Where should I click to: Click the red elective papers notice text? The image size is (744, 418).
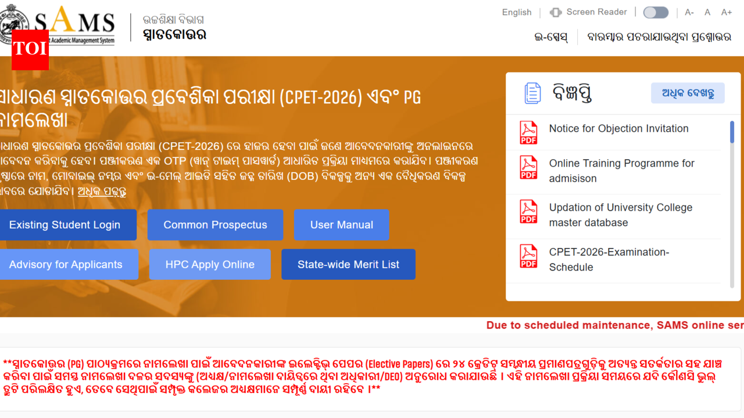click(363, 376)
